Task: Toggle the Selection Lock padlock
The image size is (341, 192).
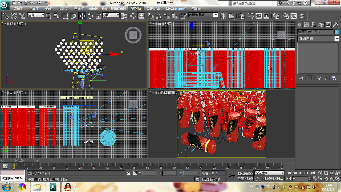Action: pyautogui.click(x=128, y=173)
